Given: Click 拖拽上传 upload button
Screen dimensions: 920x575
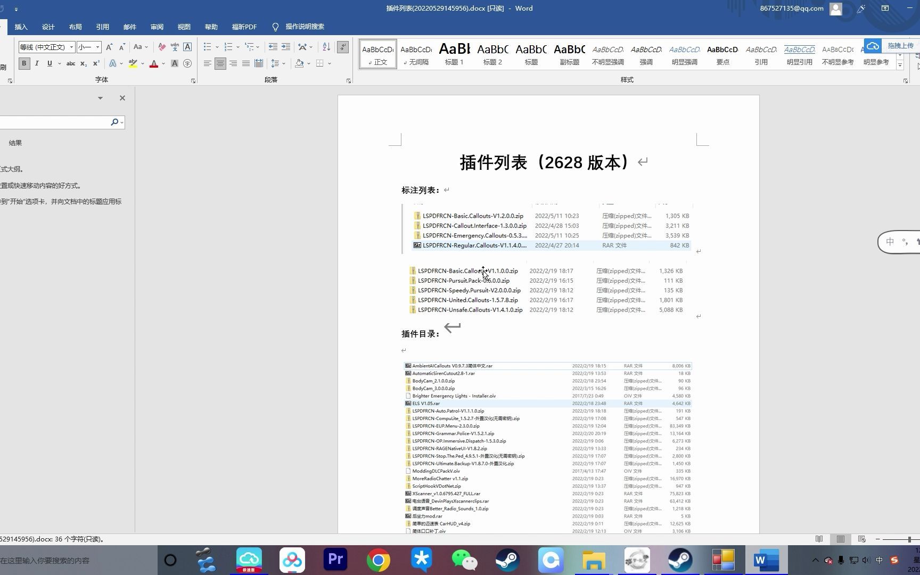Looking at the screenshot, I should (892, 46).
